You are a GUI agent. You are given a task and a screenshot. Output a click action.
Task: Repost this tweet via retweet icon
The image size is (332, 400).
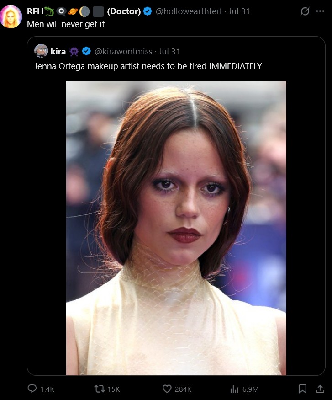[99, 389]
